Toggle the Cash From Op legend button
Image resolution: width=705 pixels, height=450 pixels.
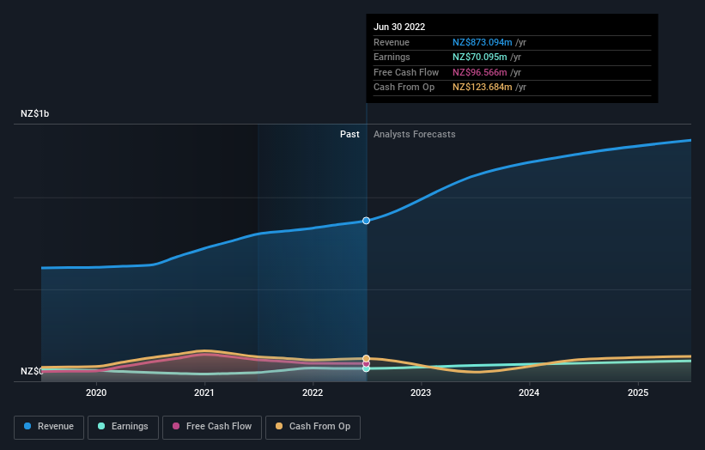(313, 427)
